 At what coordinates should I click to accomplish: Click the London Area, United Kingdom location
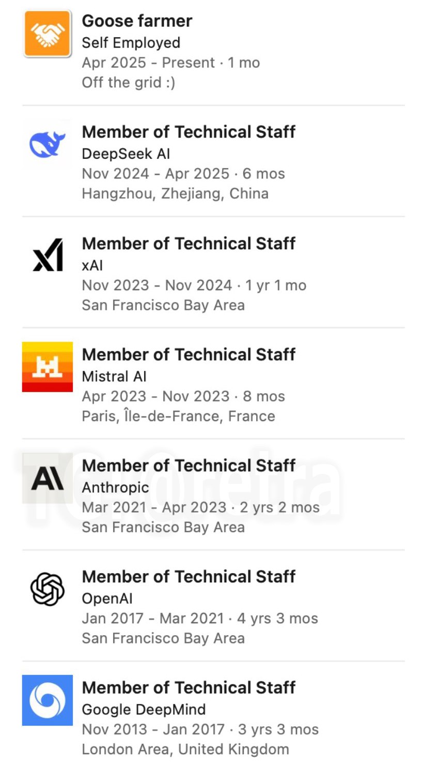185,749
